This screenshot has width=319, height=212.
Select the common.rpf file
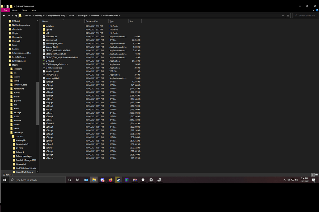coord(51,40)
